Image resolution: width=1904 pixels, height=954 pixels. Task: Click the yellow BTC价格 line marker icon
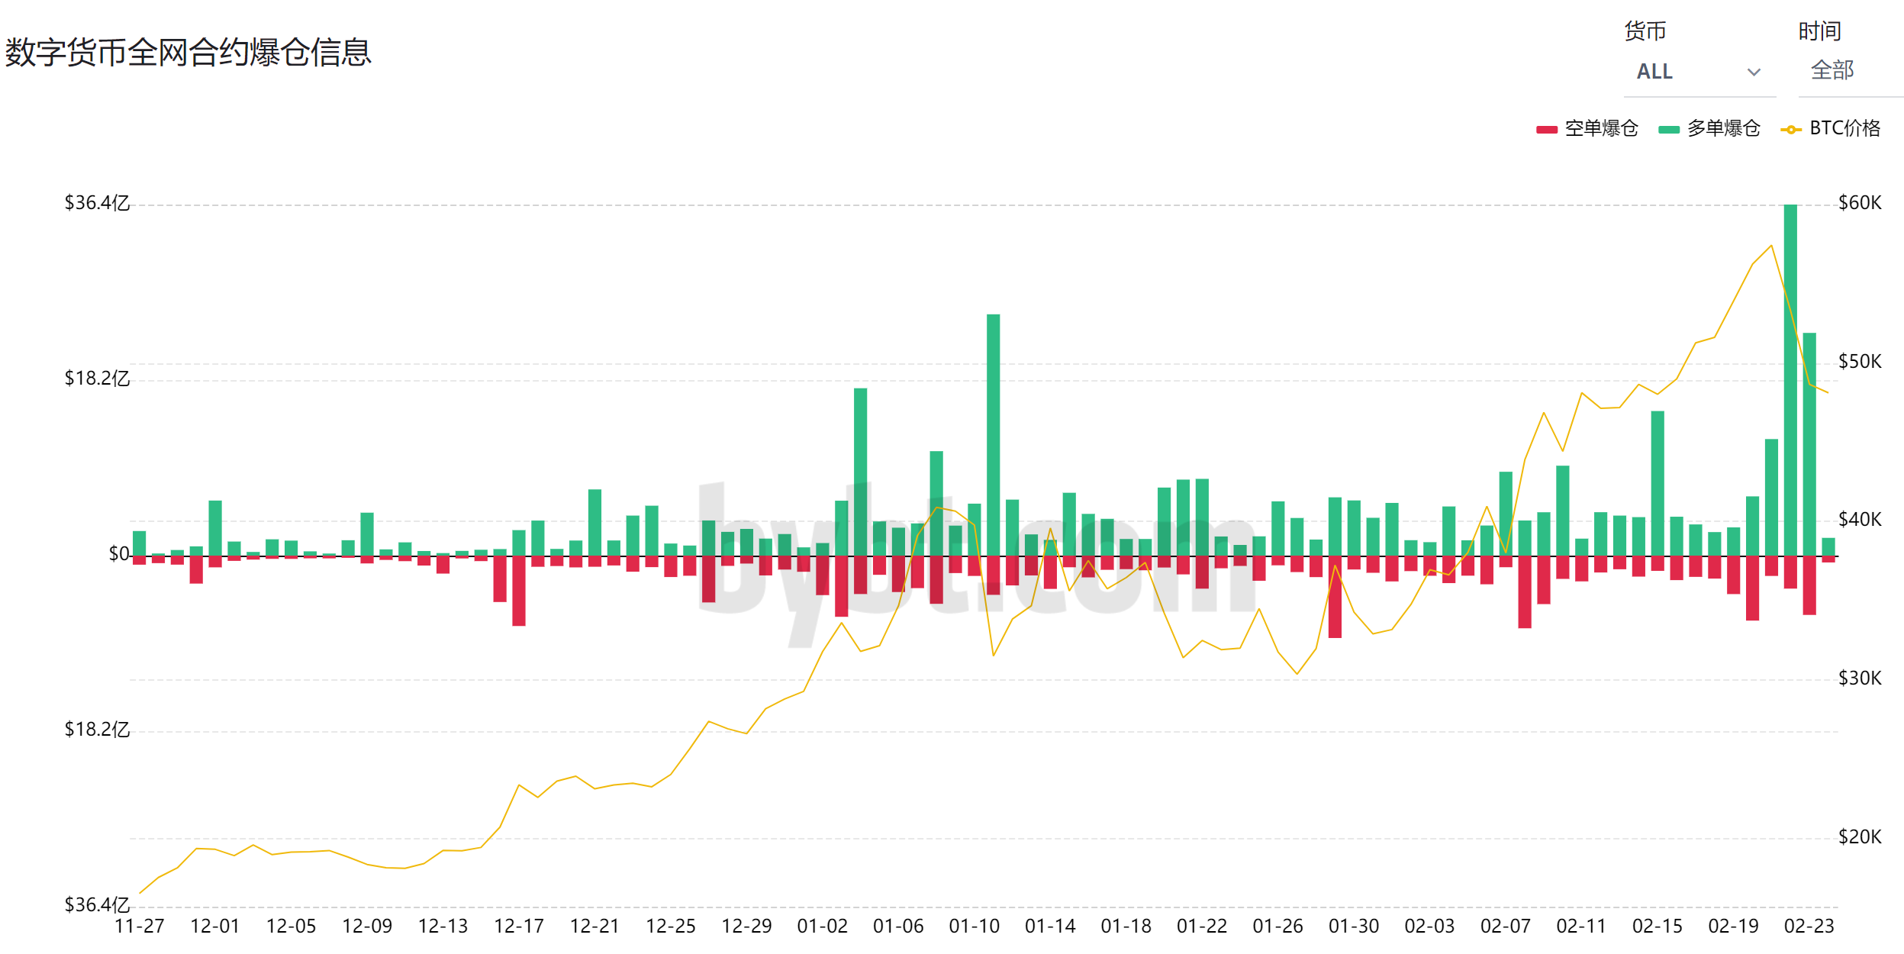(1790, 130)
